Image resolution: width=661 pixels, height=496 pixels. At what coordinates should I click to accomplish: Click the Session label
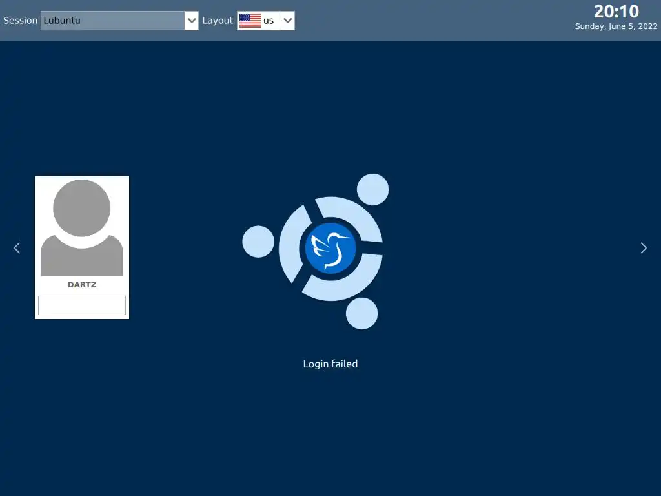(20, 21)
